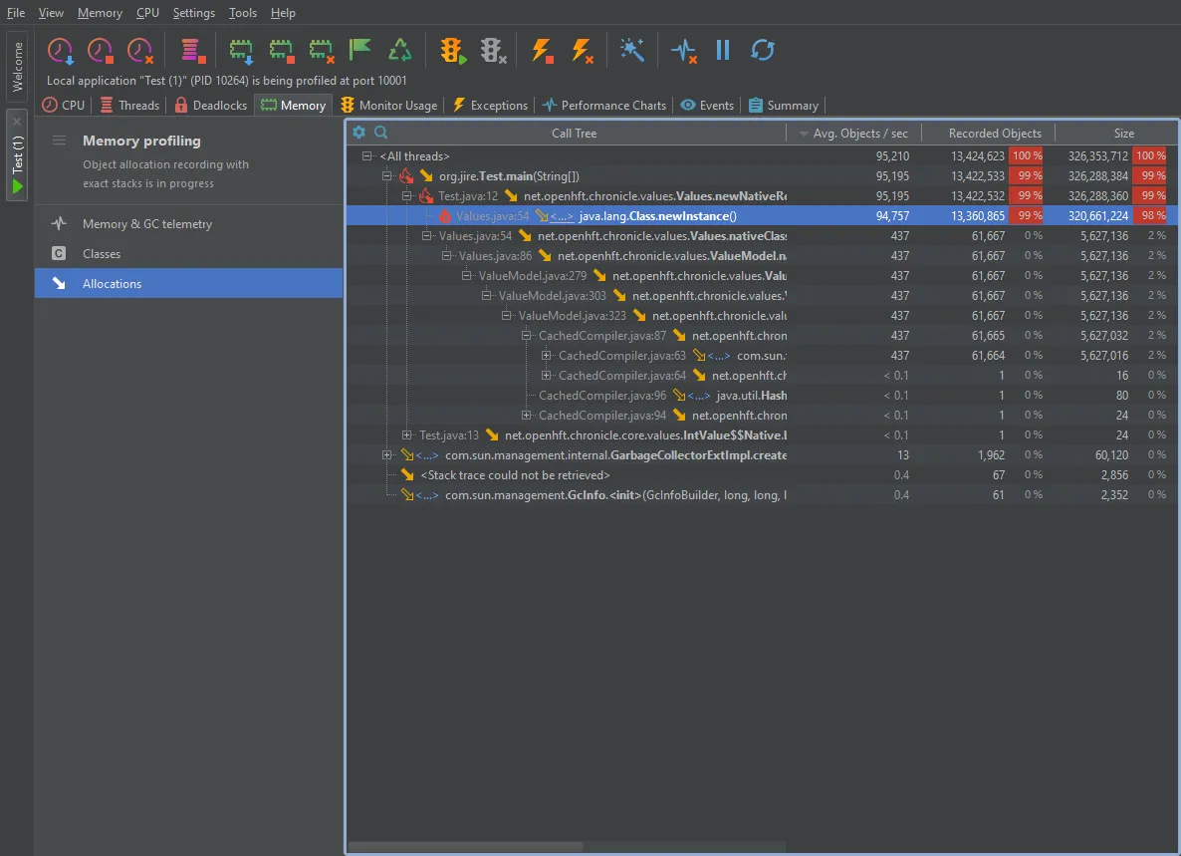Expand the CachedCompiler.java:64 node
This screenshot has height=856, width=1181.
tap(546, 376)
